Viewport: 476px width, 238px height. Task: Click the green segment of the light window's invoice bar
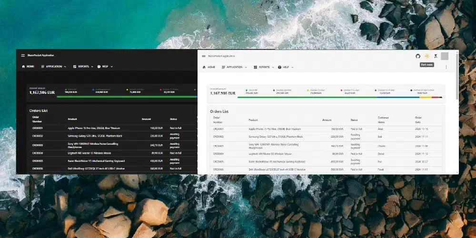[x=309, y=97]
